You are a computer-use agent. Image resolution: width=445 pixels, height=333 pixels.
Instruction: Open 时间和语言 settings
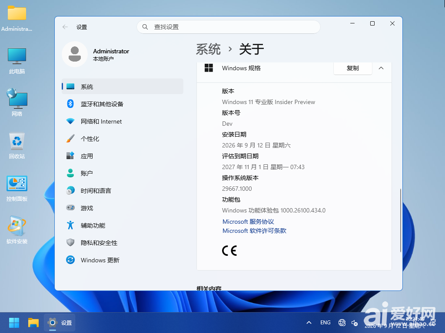click(x=122, y=191)
